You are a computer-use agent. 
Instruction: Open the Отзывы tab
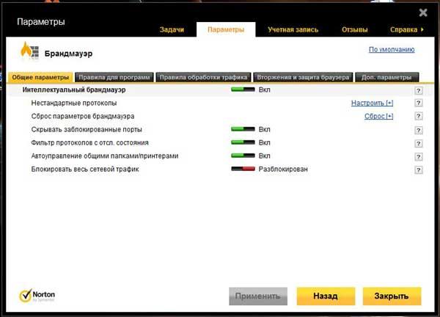pyautogui.click(x=355, y=29)
